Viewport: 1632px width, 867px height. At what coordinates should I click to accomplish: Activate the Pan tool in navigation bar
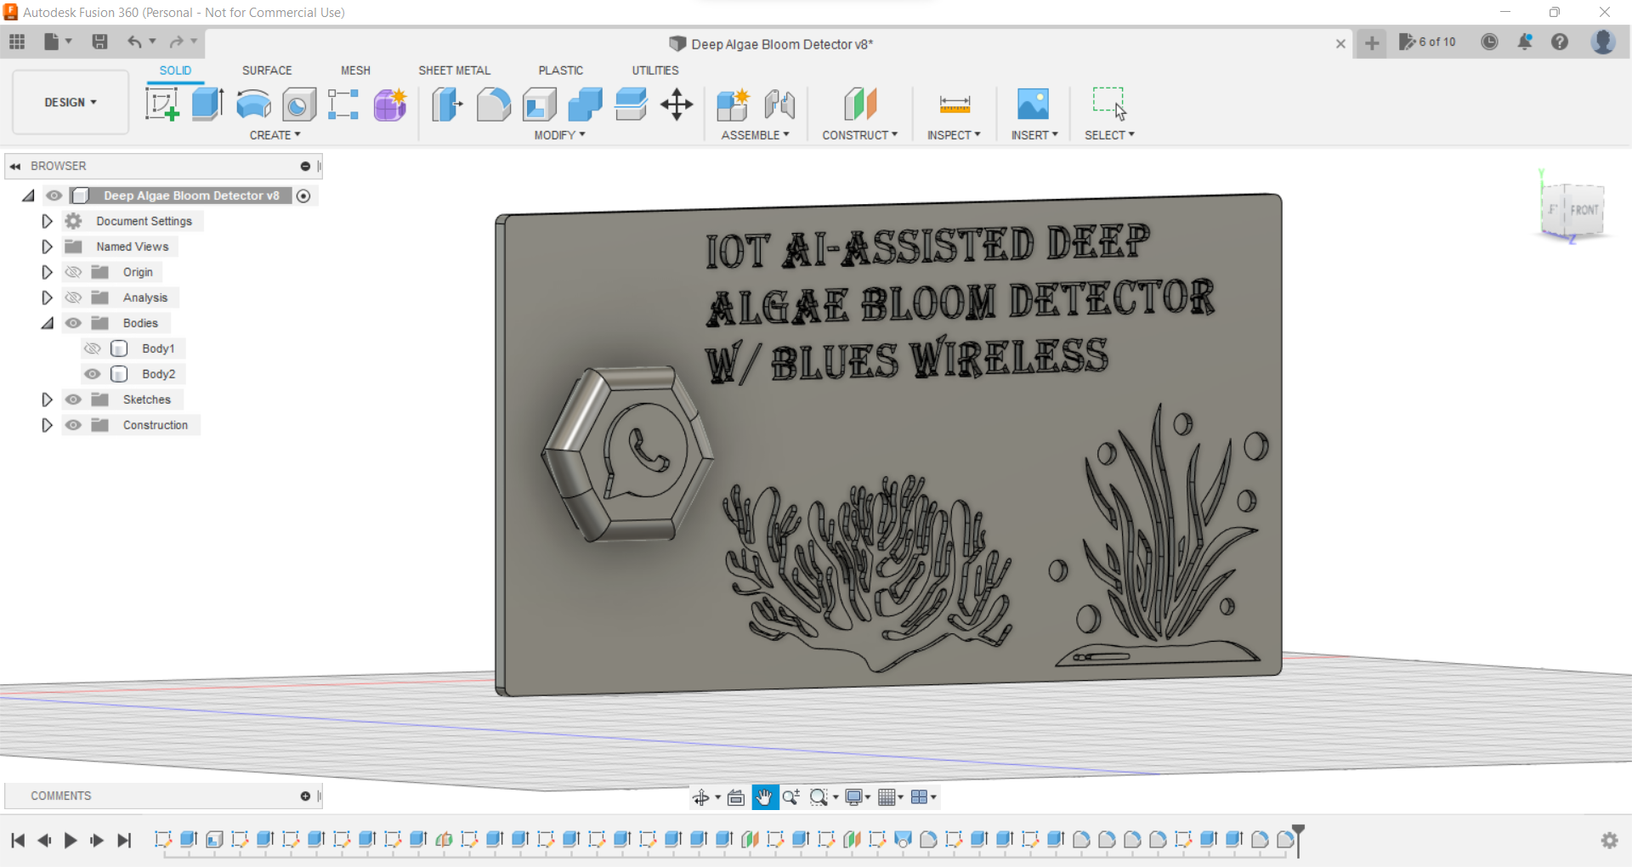pyautogui.click(x=764, y=797)
